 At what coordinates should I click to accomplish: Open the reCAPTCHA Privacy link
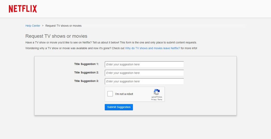click(154, 100)
